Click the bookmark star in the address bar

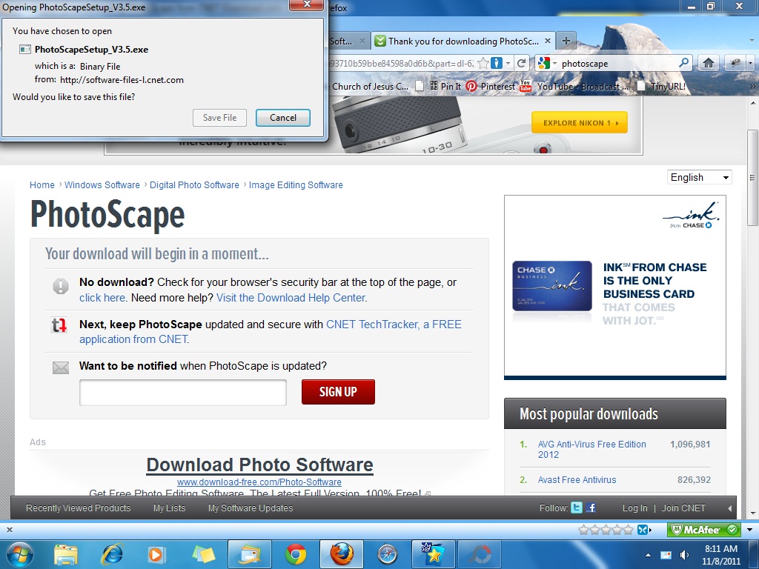tap(483, 64)
